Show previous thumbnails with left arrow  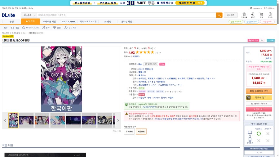pos(5,120)
